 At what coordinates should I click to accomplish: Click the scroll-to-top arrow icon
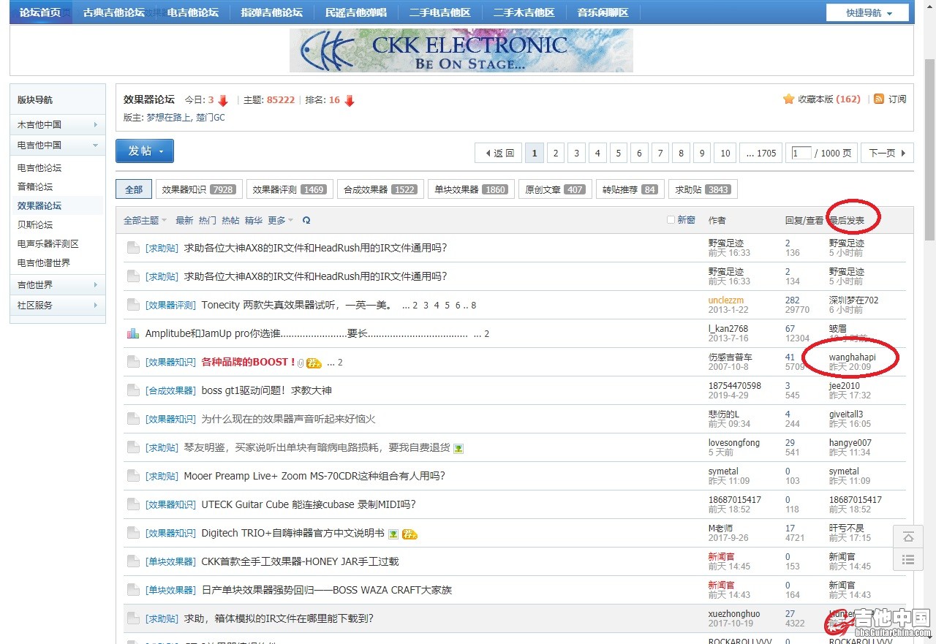(908, 537)
